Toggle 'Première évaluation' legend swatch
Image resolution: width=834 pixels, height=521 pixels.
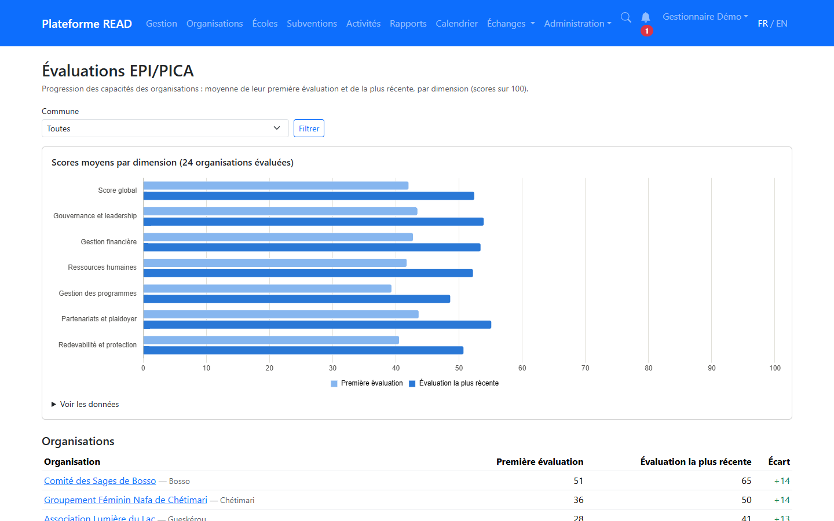[334, 384]
